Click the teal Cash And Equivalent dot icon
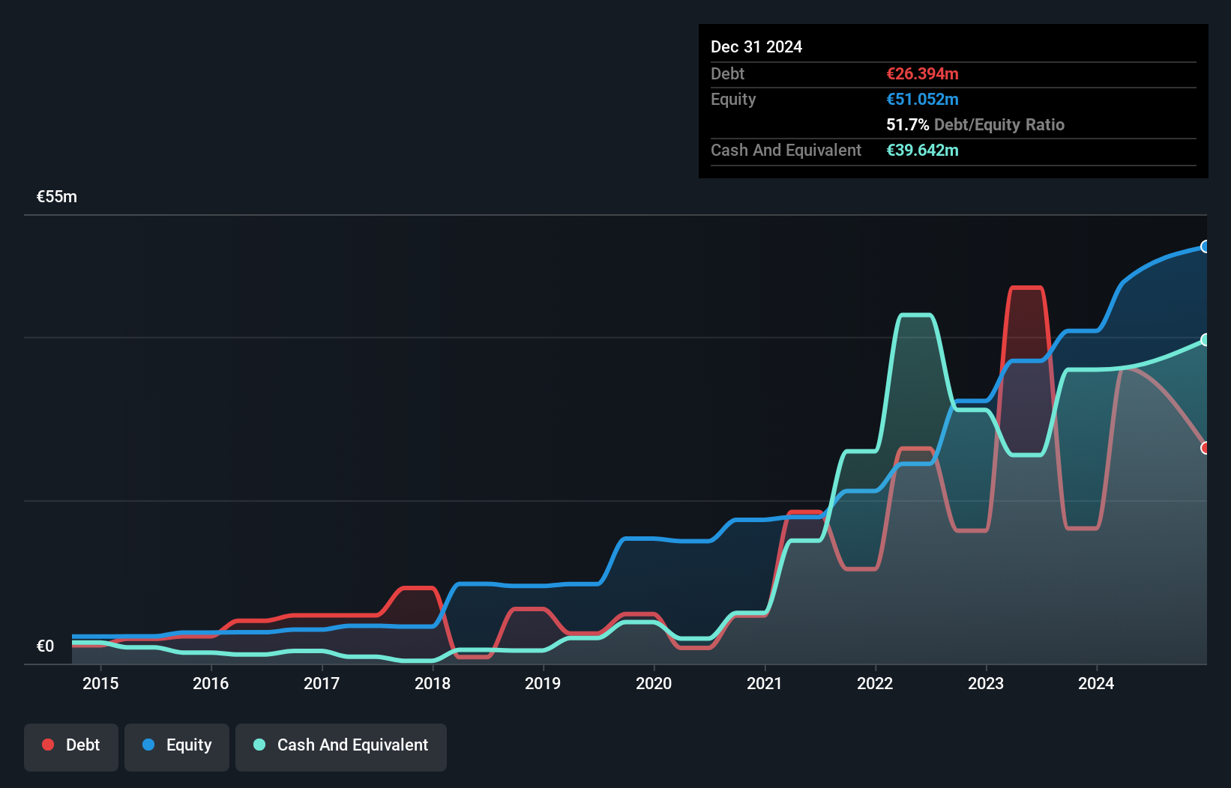This screenshot has width=1231, height=788. coord(258,745)
